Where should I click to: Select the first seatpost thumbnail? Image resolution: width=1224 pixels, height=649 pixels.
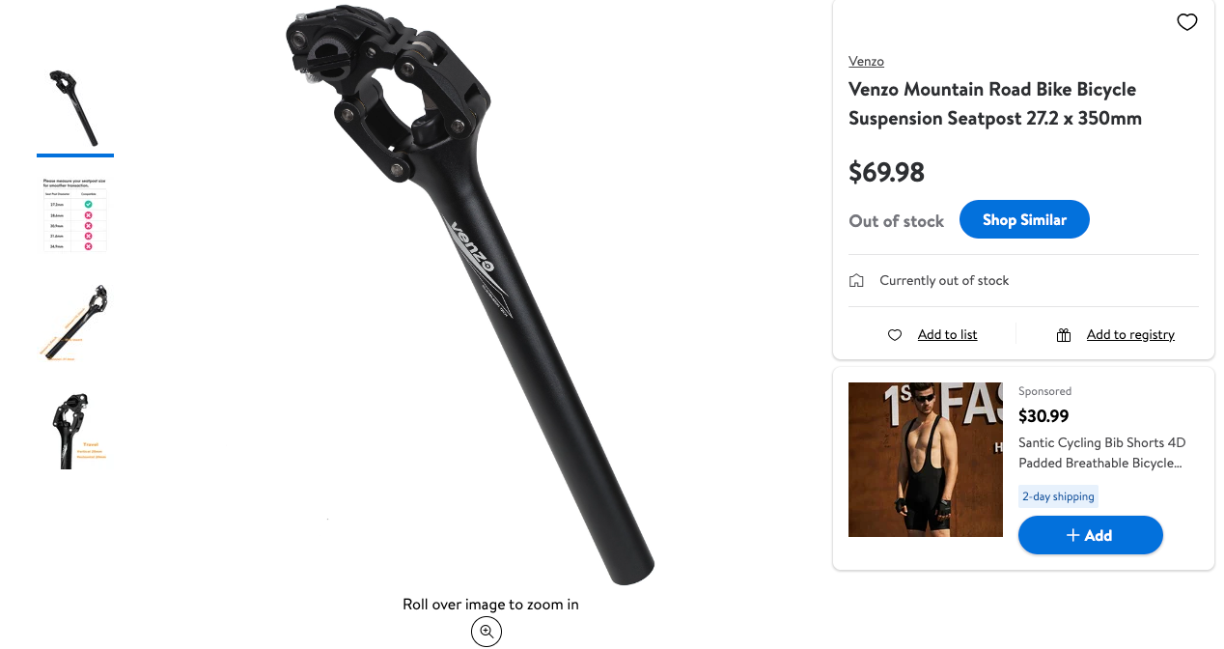pos(75,108)
